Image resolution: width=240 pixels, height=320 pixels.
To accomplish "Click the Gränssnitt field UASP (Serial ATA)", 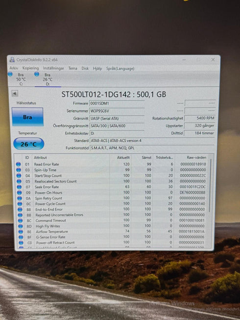I will (117, 119).
